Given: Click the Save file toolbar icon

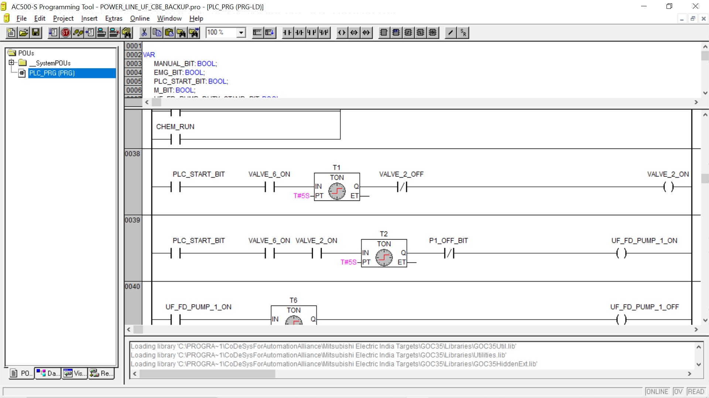Looking at the screenshot, I should click(36, 33).
